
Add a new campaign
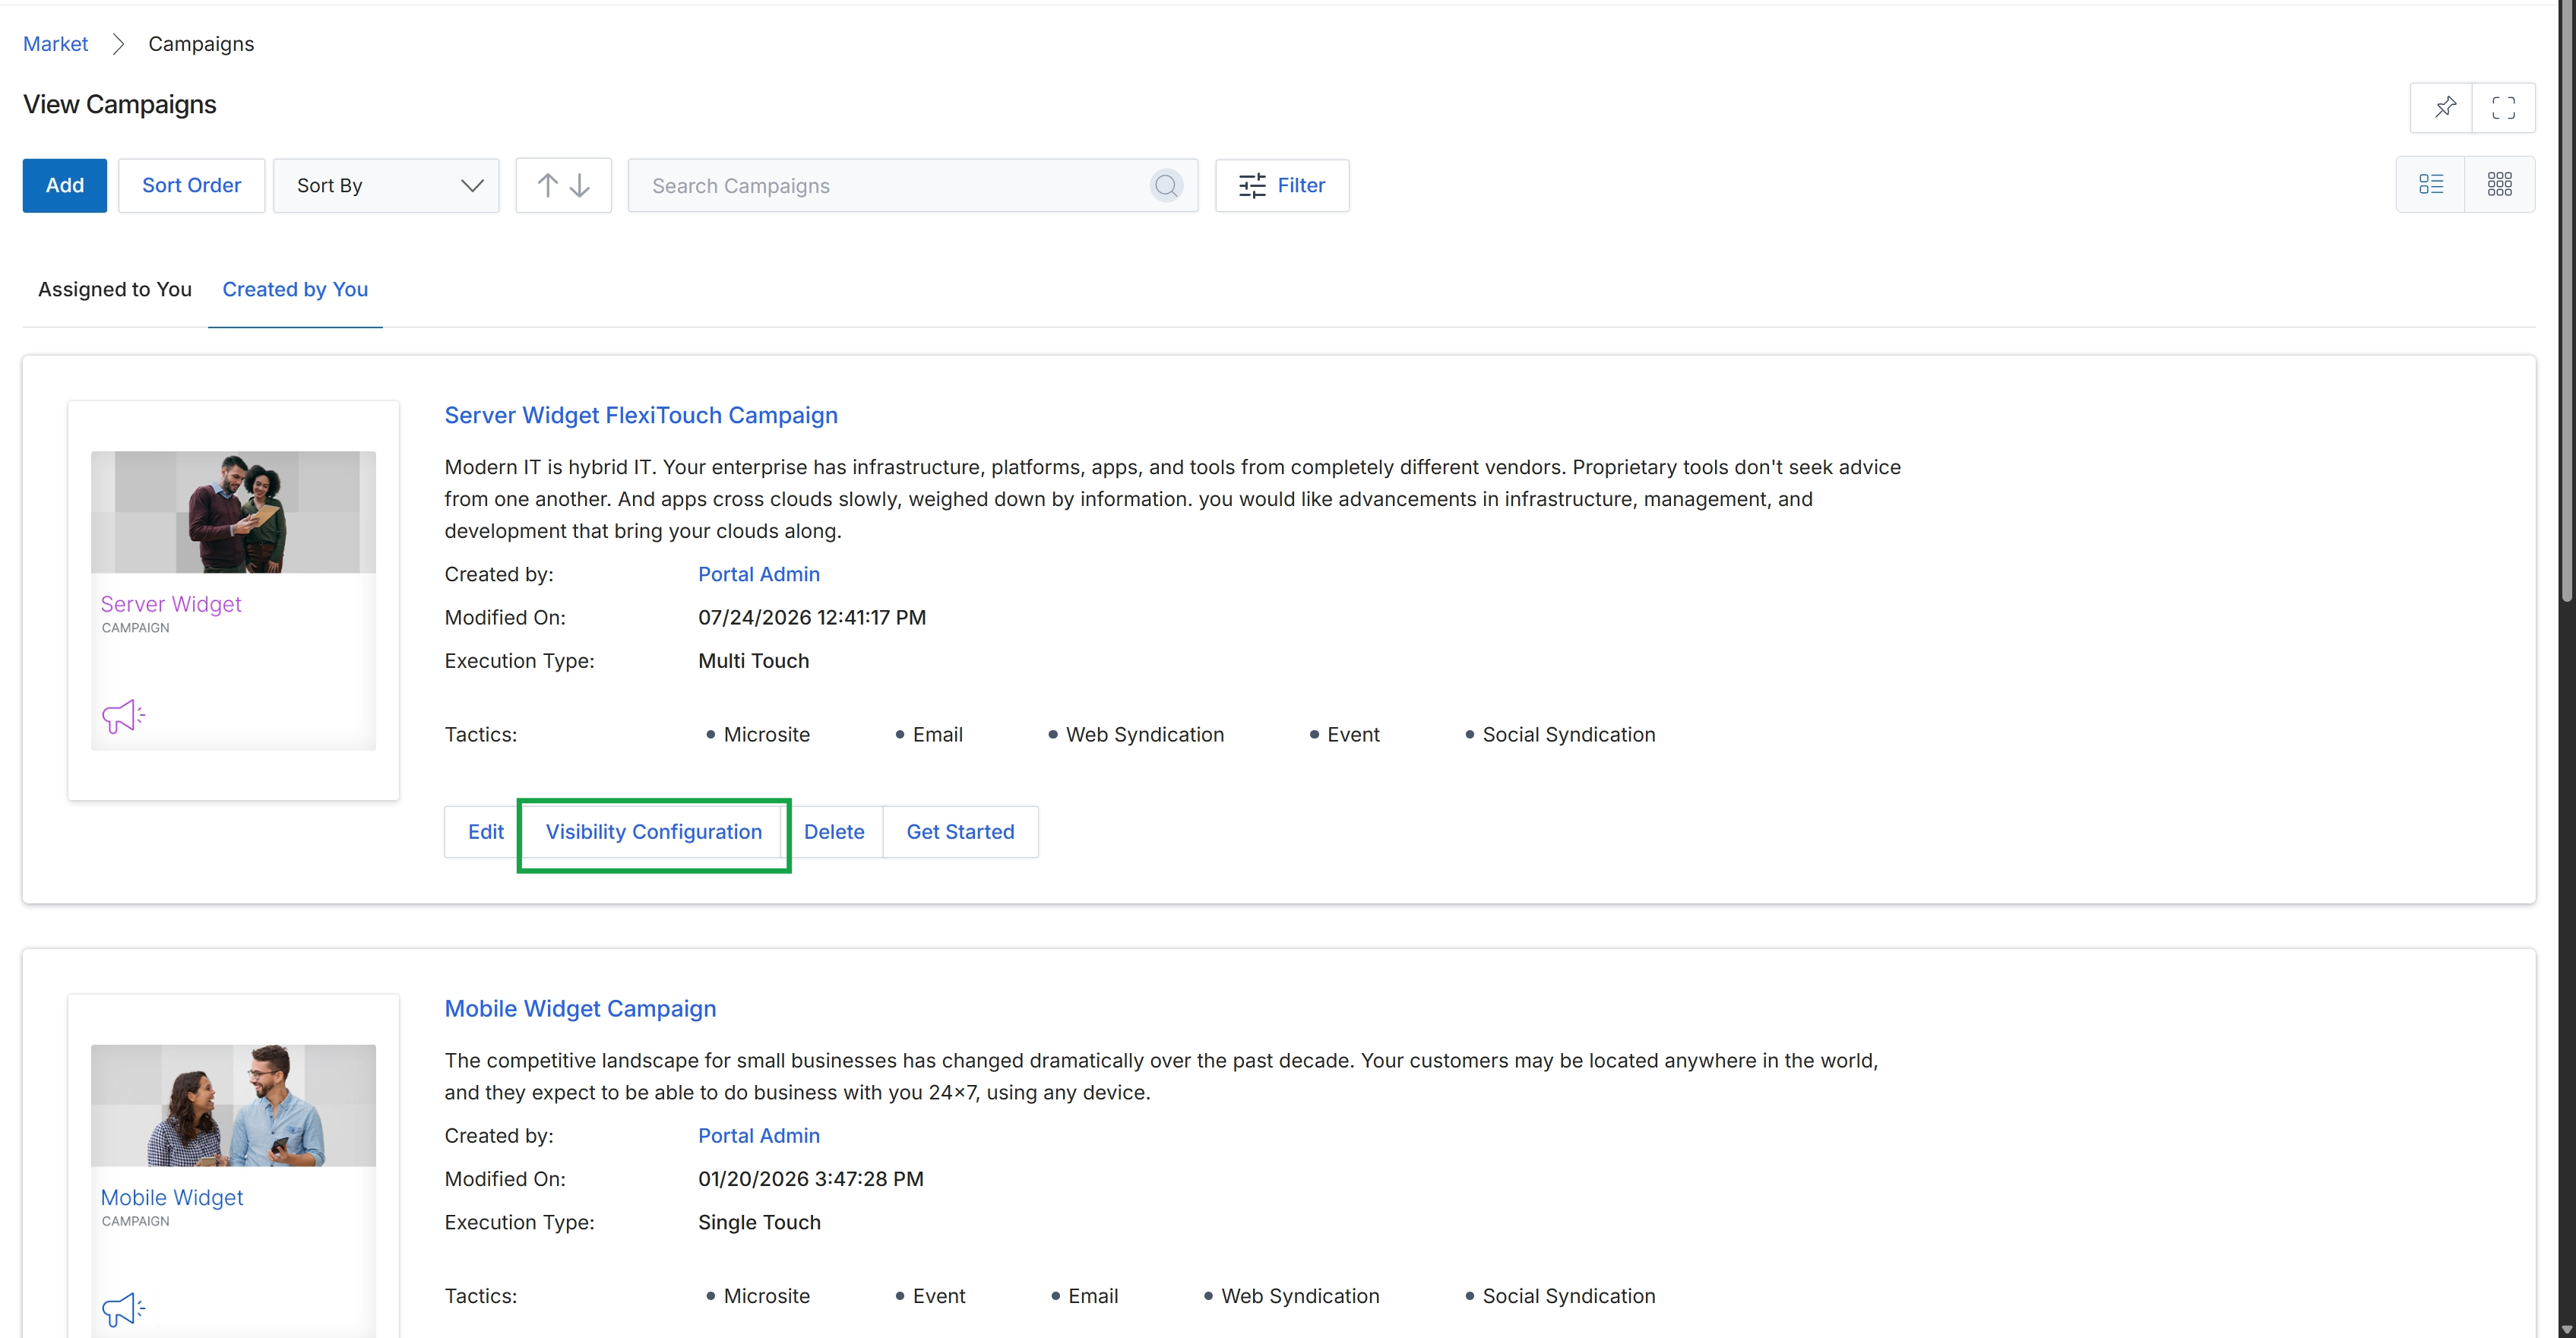click(x=65, y=185)
